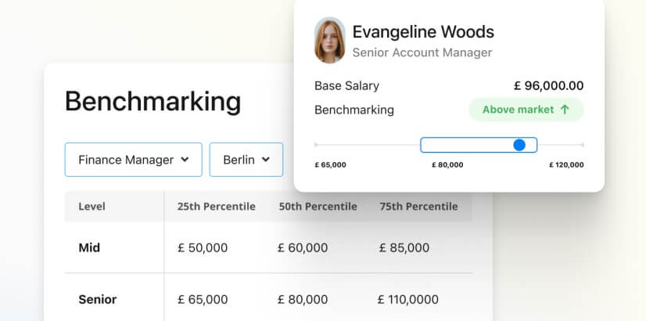Click Evangeline Woods profile avatar
Viewport: 646px width, 321px height.
pos(329,41)
